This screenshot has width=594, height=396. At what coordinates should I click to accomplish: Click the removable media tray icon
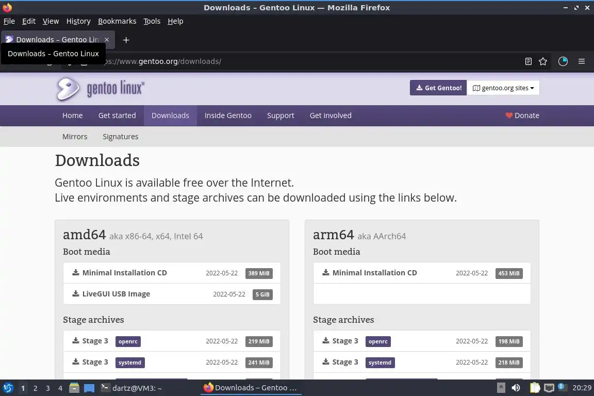501,388
